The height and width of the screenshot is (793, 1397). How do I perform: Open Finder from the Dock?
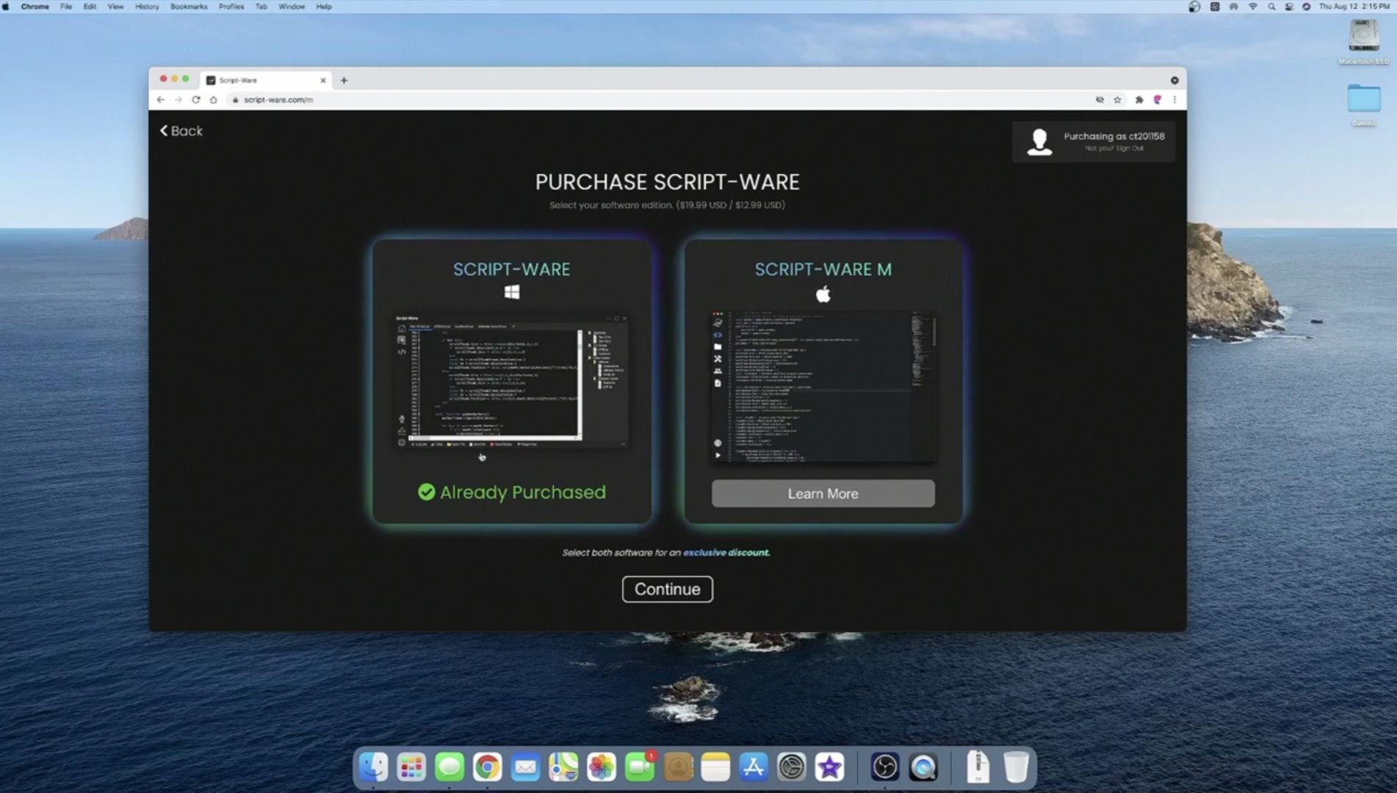[x=373, y=767]
